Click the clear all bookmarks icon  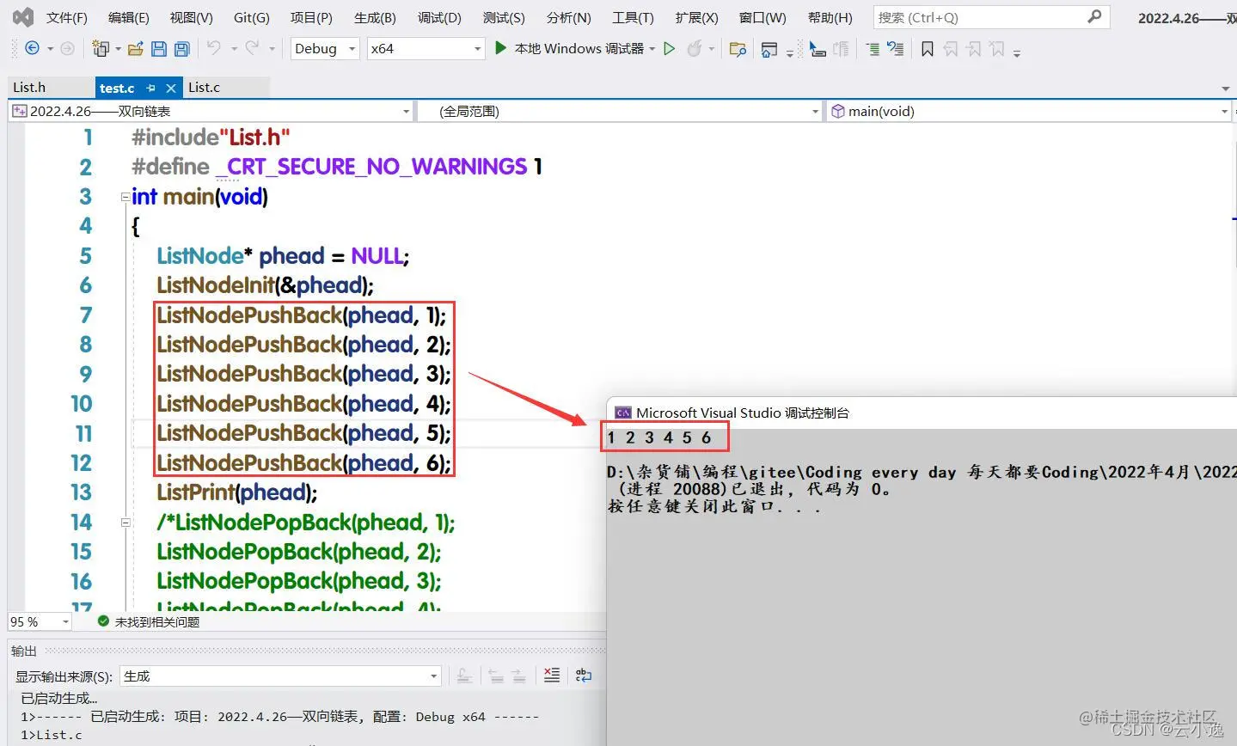[997, 49]
